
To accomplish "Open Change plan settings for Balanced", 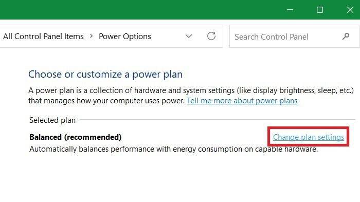I will 309,137.
